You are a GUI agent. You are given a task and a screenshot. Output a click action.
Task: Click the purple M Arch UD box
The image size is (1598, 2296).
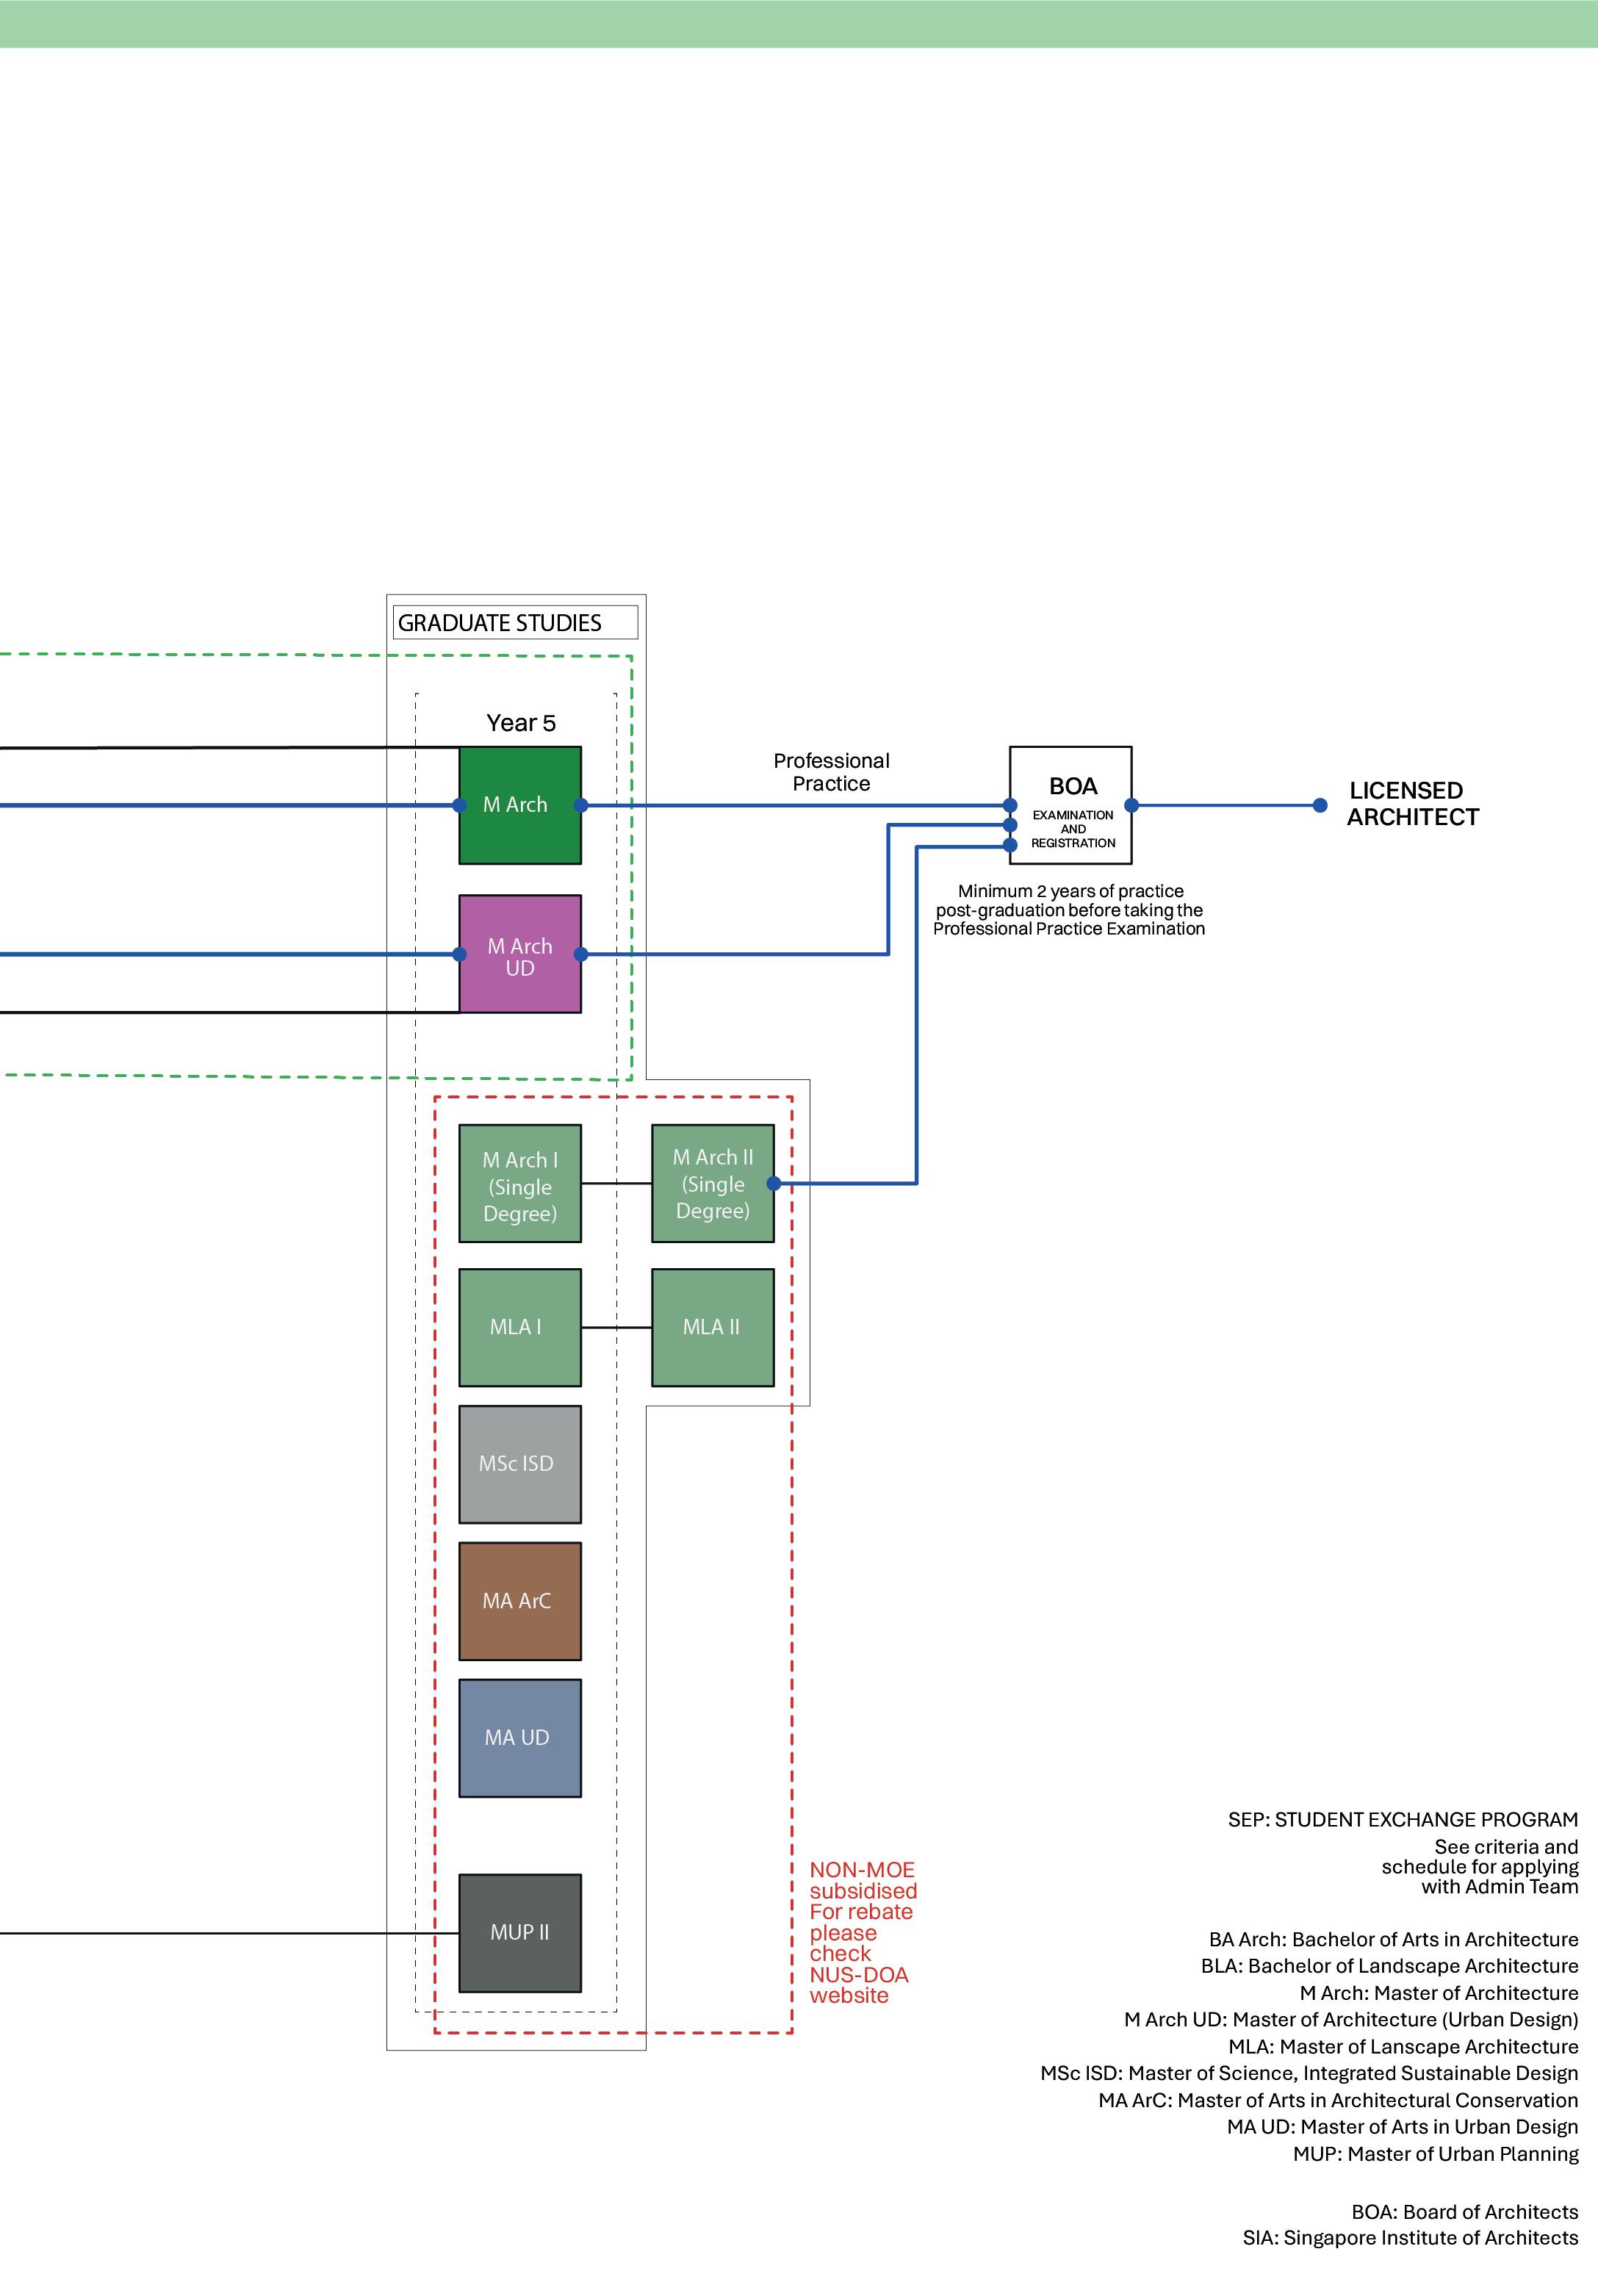coord(519,954)
